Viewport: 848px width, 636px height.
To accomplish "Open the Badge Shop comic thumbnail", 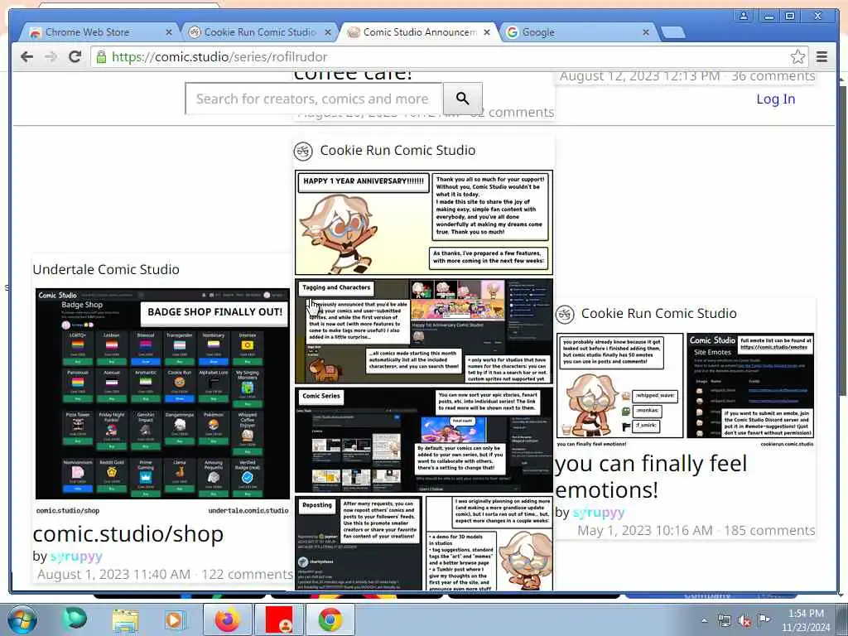I will tap(162, 393).
